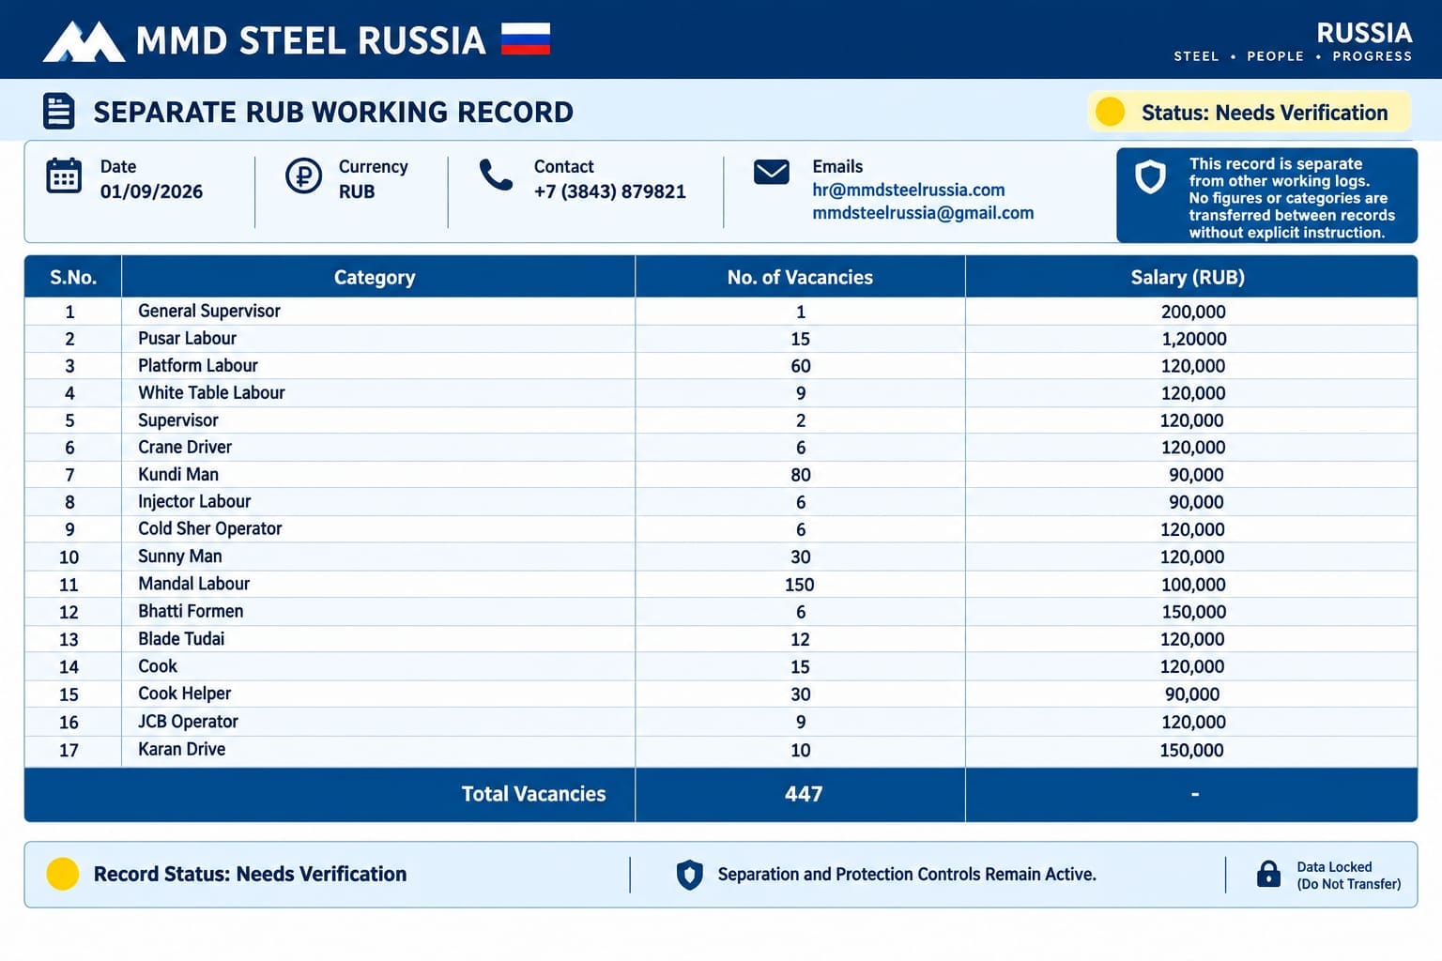
Task: Click the White Table Labour cell
Action: pos(378,393)
